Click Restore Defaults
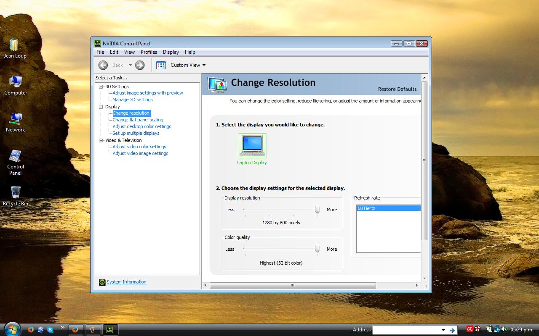539x336 pixels. pyautogui.click(x=397, y=89)
